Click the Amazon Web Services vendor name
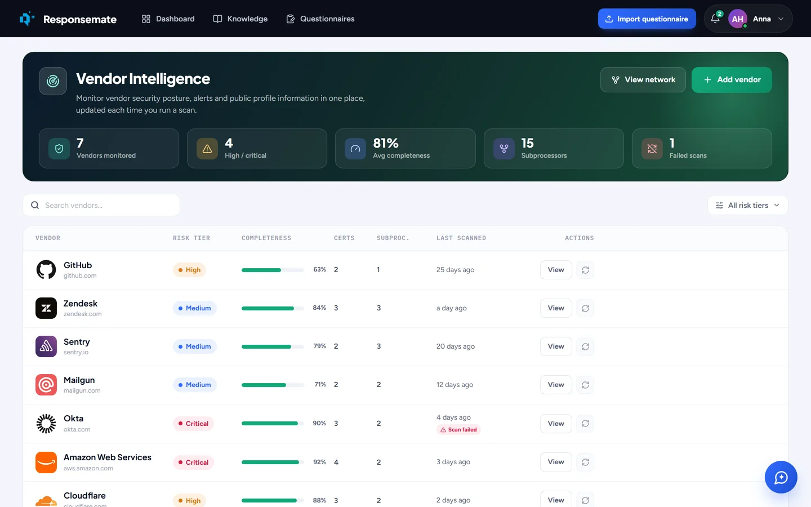811x507 pixels. [x=108, y=457]
